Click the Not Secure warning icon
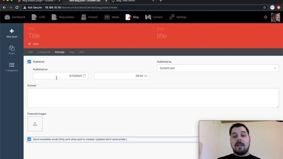This screenshot has width=283, height=159. tap(25, 8)
